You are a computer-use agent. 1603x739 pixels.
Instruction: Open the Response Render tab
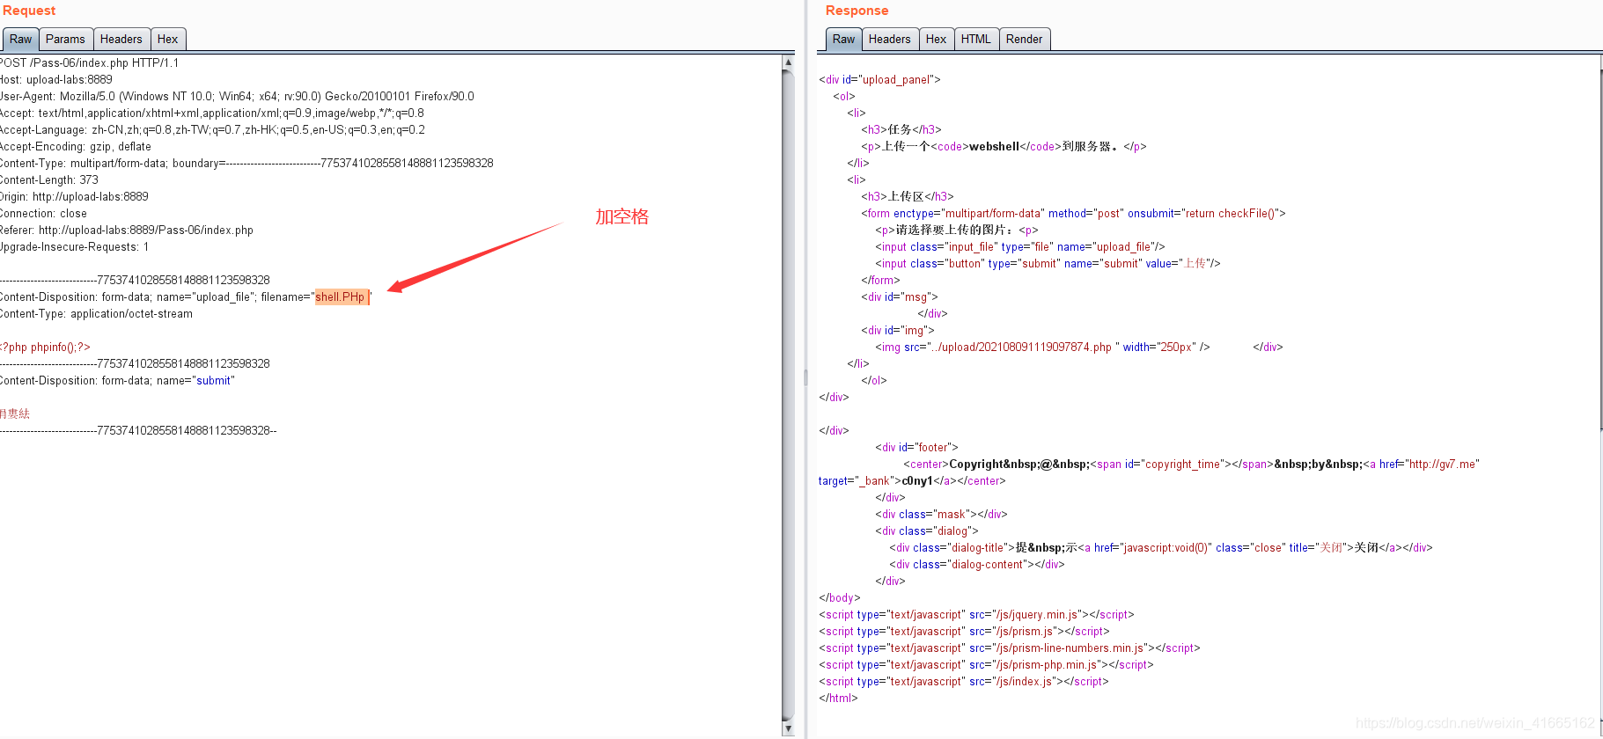1025,39
